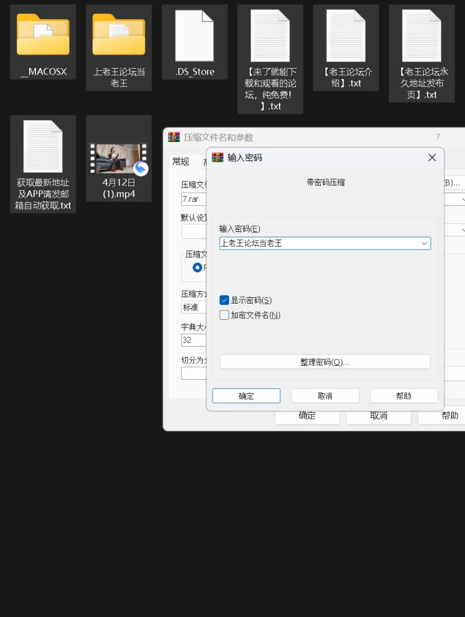465x617 pixels.
Task: Enable the 加密文件名 checkbox
Action: click(224, 315)
